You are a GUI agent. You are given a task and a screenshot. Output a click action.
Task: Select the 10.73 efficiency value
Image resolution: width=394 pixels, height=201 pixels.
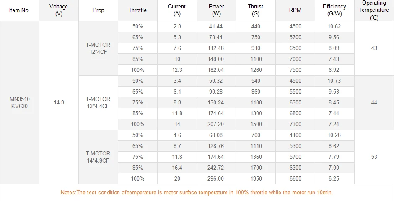click(x=334, y=81)
